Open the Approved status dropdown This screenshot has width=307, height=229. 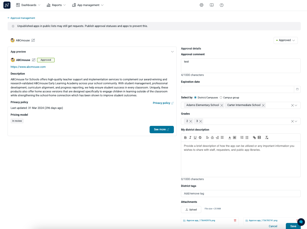pos(286,40)
